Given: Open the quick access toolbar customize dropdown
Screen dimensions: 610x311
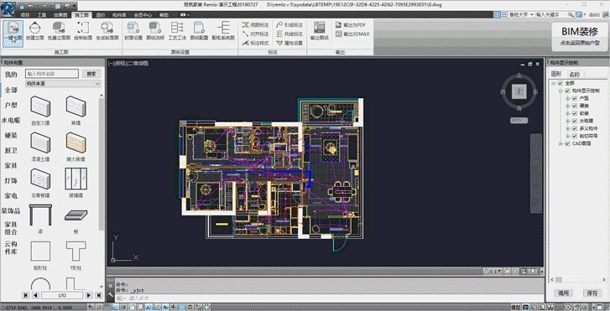Looking at the screenshot, I should coord(74,6).
